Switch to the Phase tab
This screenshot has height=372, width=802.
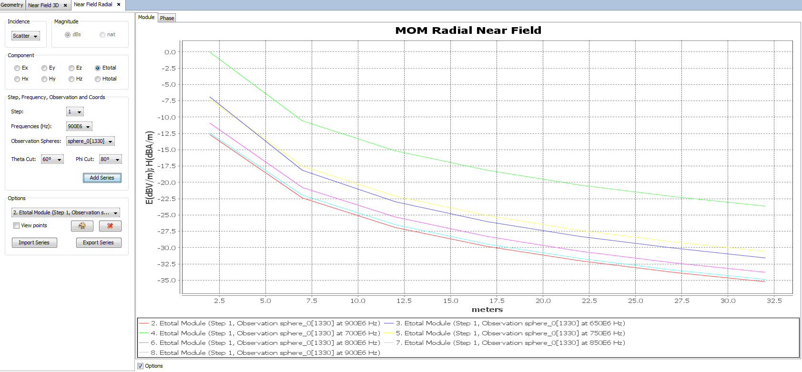tap(167, 18)
